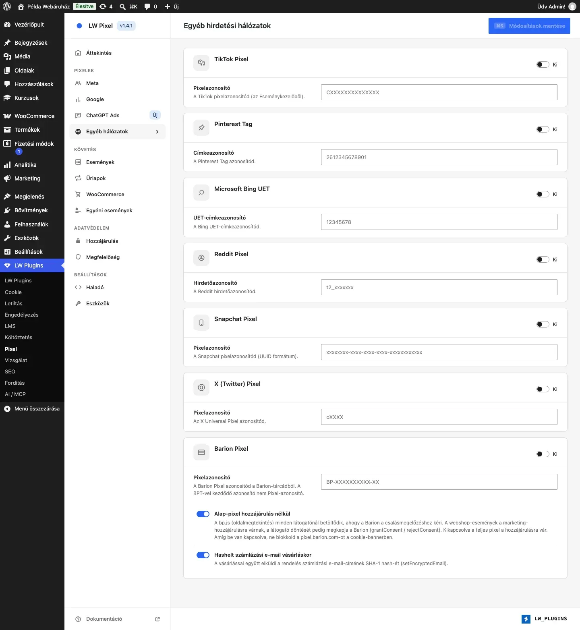The width and height of the screenshot is (580, 630).
Task: Click the Admin user avatar icon
Action: [x=572, y=6]
